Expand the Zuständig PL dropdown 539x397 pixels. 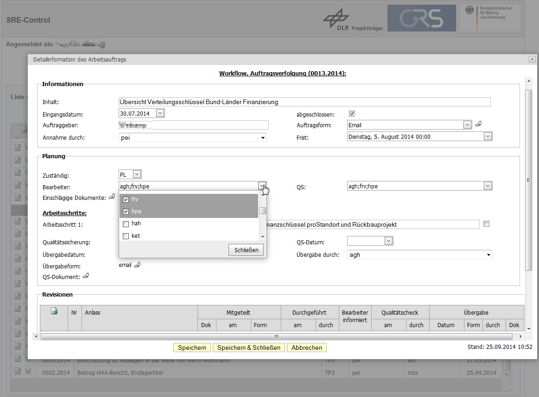pos(136,174)
